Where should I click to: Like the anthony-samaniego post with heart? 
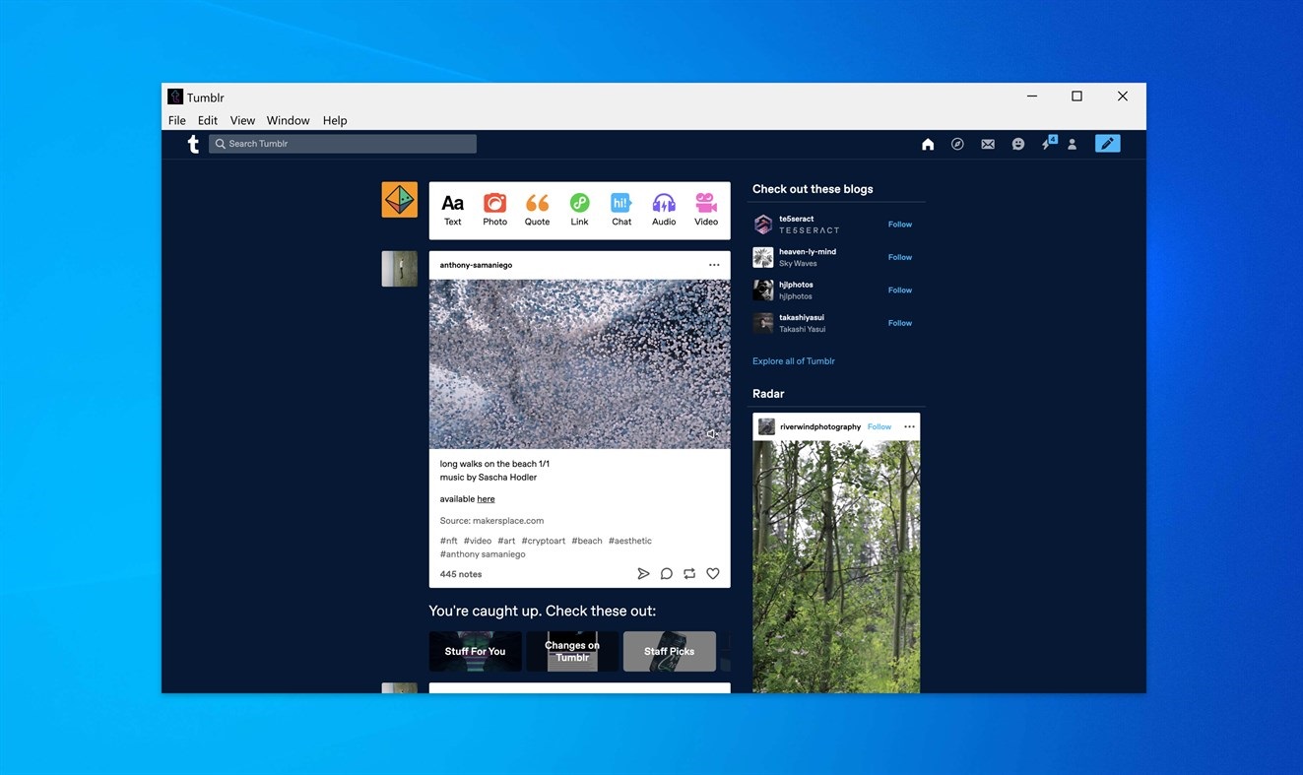pos(713,573)
